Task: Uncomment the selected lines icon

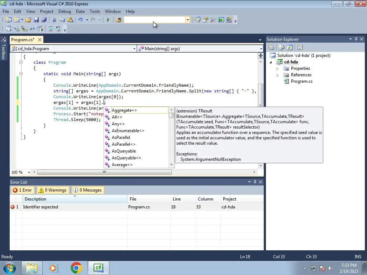Action: point(58,29)
